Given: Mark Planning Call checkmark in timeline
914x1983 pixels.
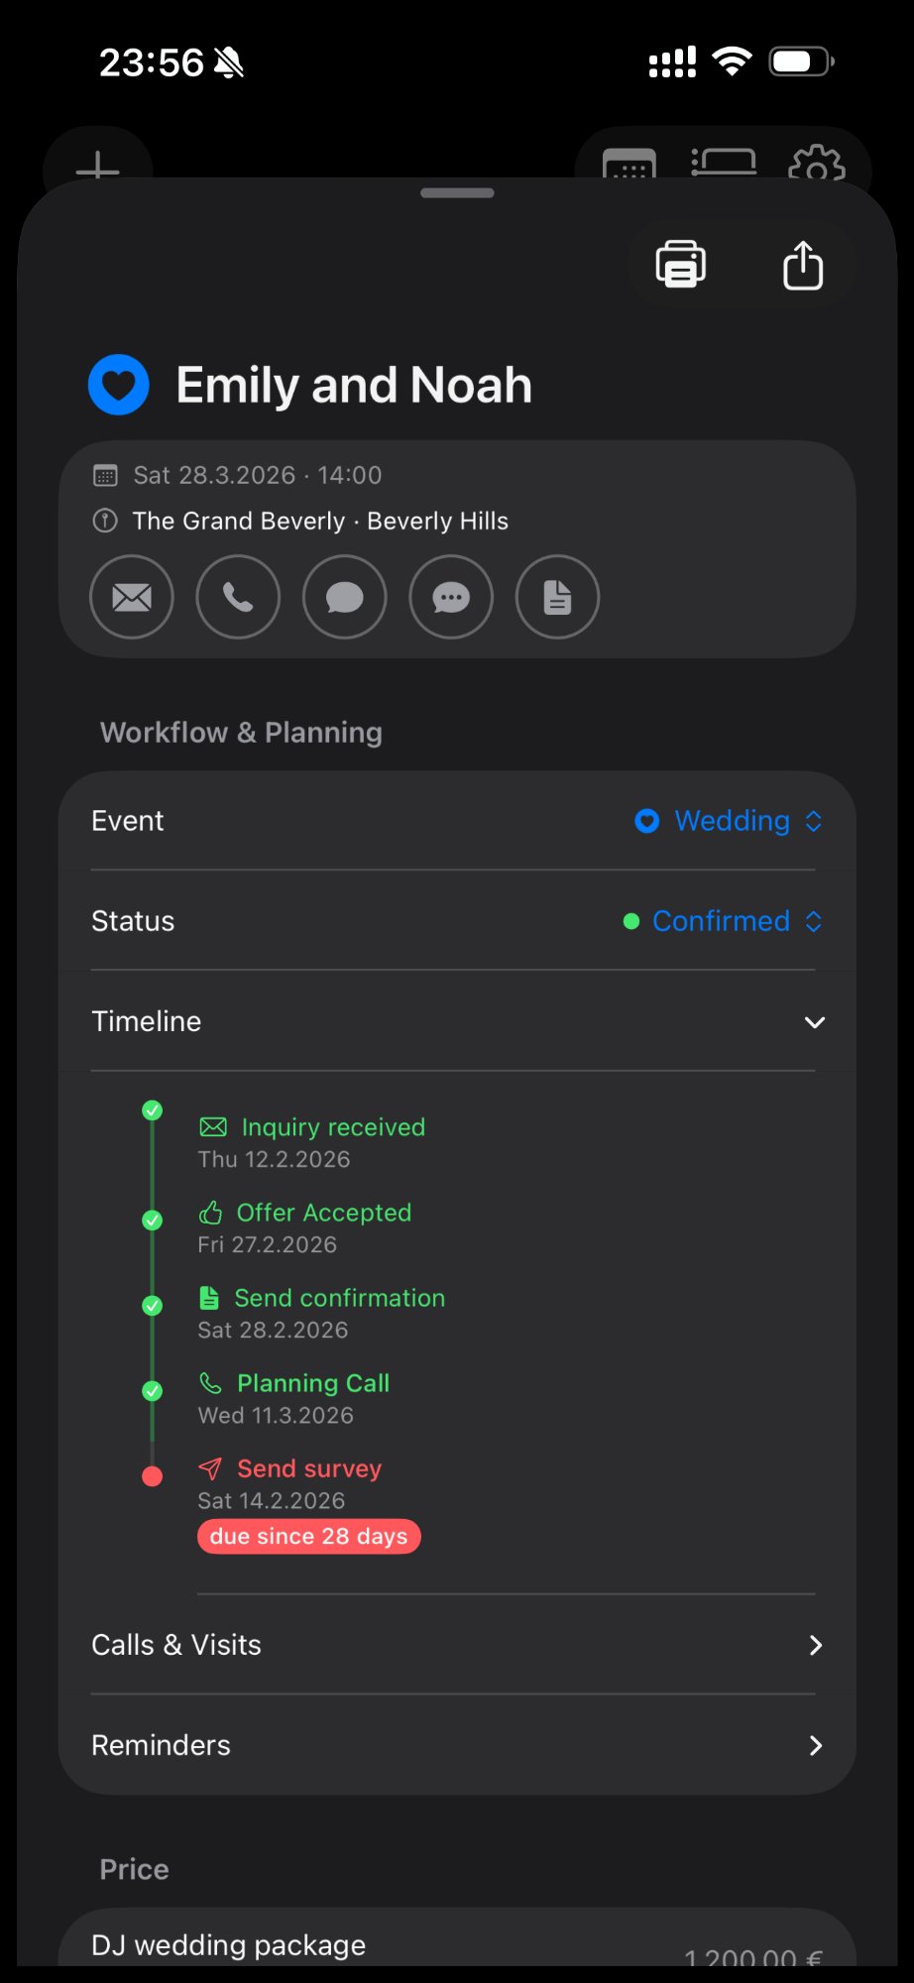Looking at the screenshot, I should 152,1391.
